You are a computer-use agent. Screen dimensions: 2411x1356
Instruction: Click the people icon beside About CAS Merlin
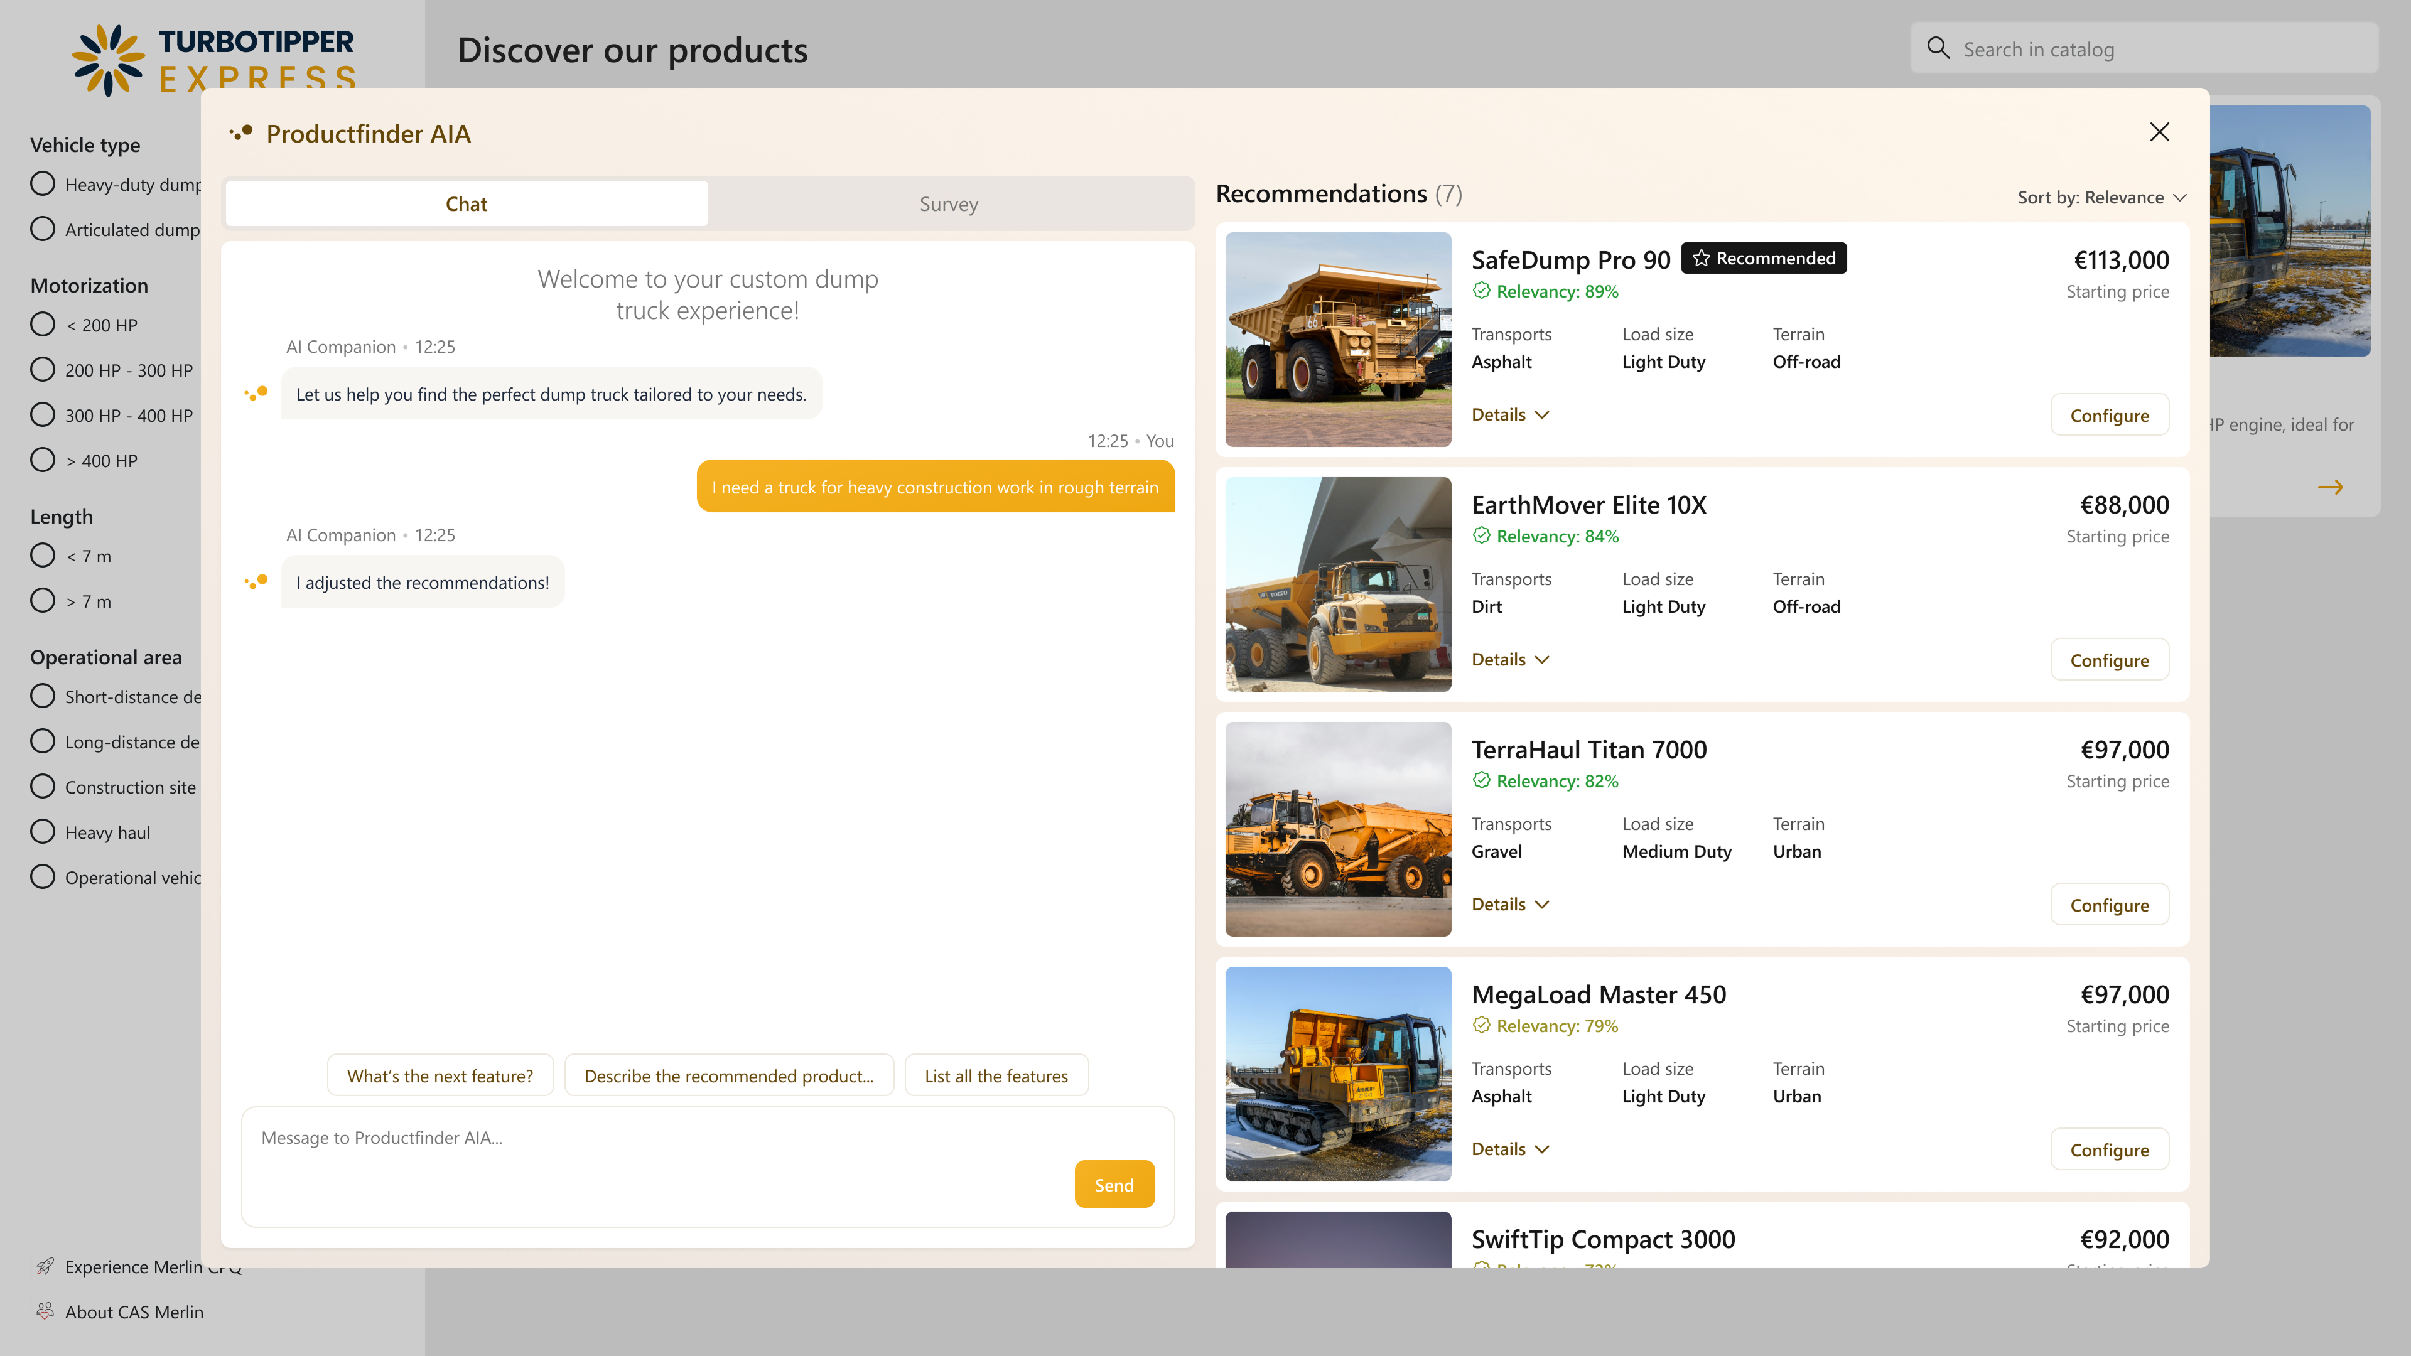coord(46,1310)
